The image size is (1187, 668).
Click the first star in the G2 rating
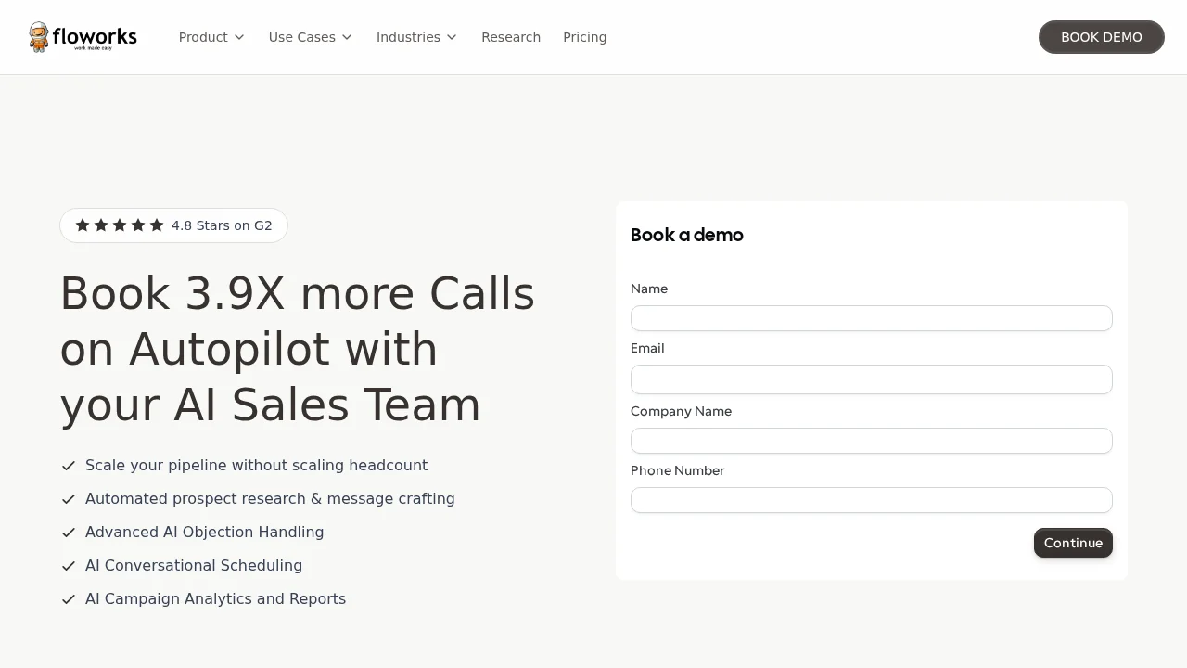pyautogui.click(x=83, y=225)
